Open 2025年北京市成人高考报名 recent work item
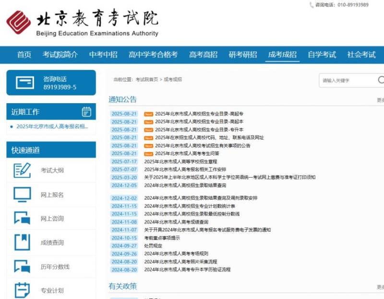Screen dimensions: 384x299 (52, 127)
